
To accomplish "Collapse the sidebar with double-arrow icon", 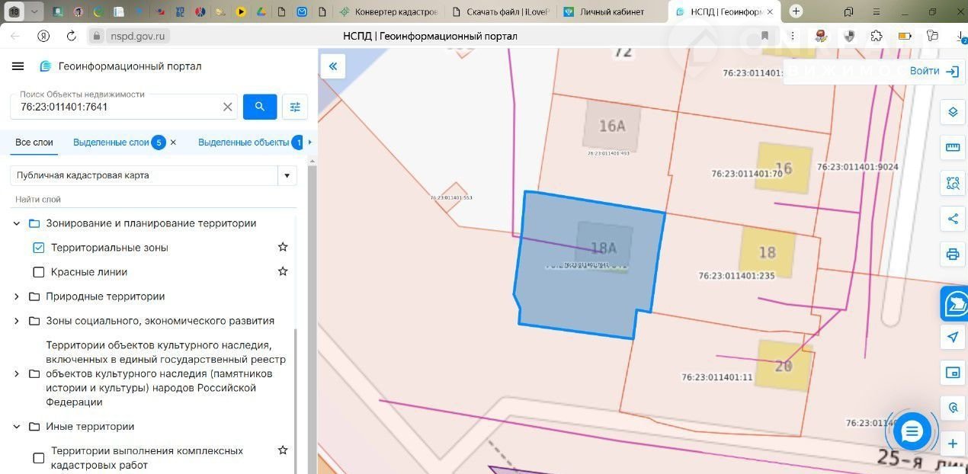I will click(333, 66).
